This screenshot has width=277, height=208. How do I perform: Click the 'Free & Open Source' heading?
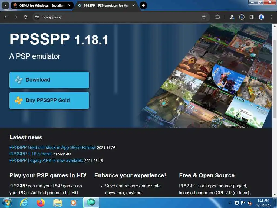tap(207, 175)
